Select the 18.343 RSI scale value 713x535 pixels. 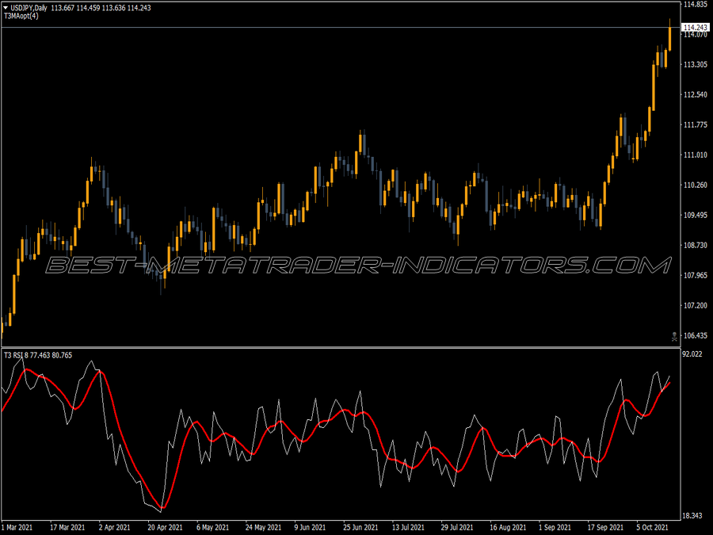[x=692, y=516]
